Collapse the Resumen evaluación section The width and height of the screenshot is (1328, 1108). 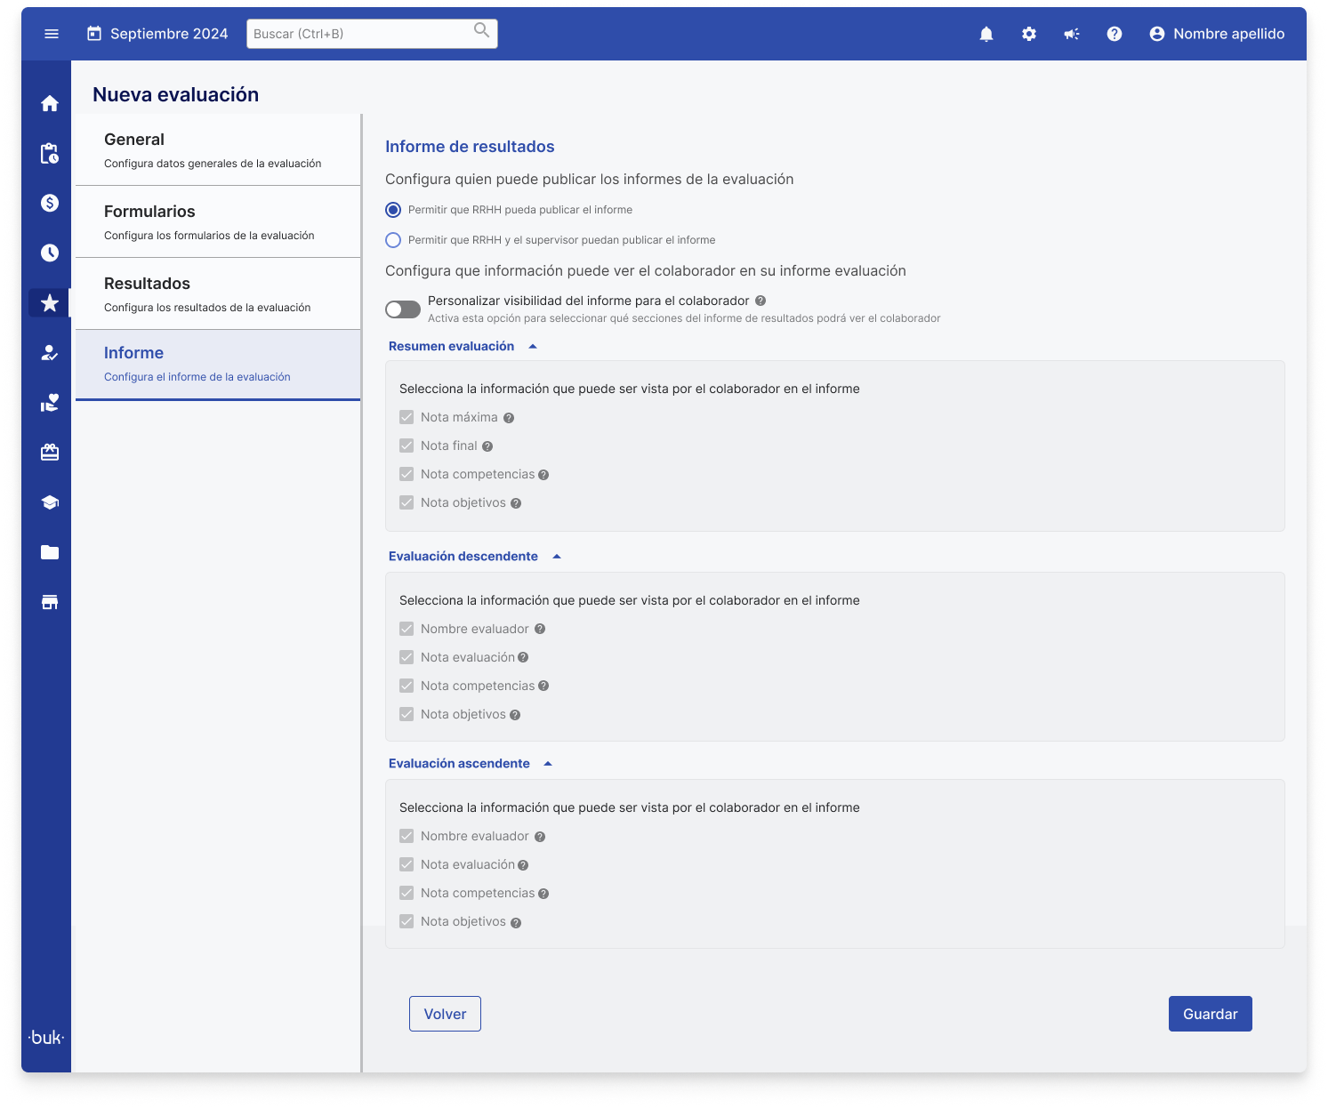pyautogui.click(x=533, y=346)
